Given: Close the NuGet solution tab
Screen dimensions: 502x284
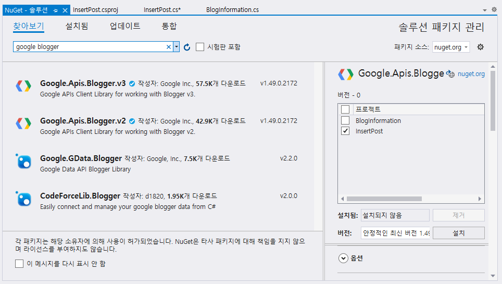Looking at the screenshot, I should 65,10.
